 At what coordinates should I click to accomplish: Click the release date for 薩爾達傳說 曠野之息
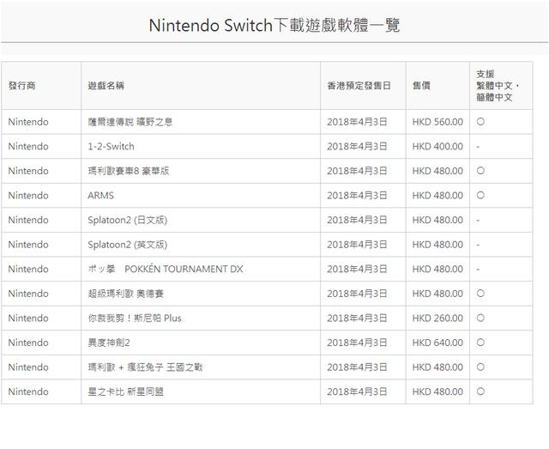(x=357, y=122)
